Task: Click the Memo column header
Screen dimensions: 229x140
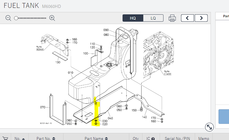Action: [204, 139]
